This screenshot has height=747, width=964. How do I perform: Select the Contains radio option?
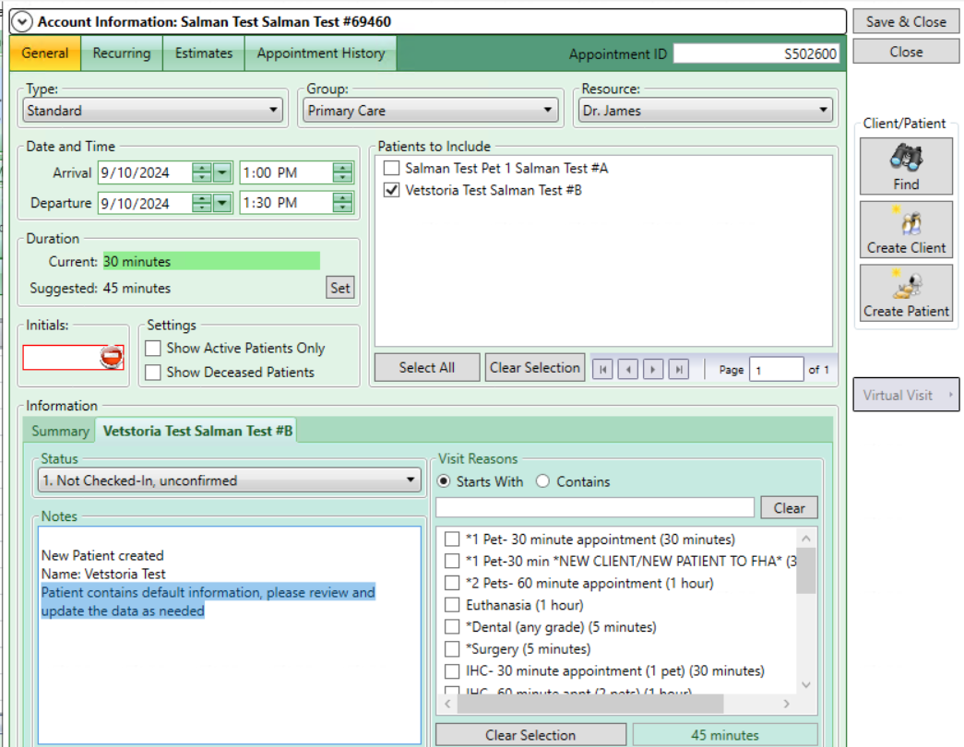[x=542, y=480]
